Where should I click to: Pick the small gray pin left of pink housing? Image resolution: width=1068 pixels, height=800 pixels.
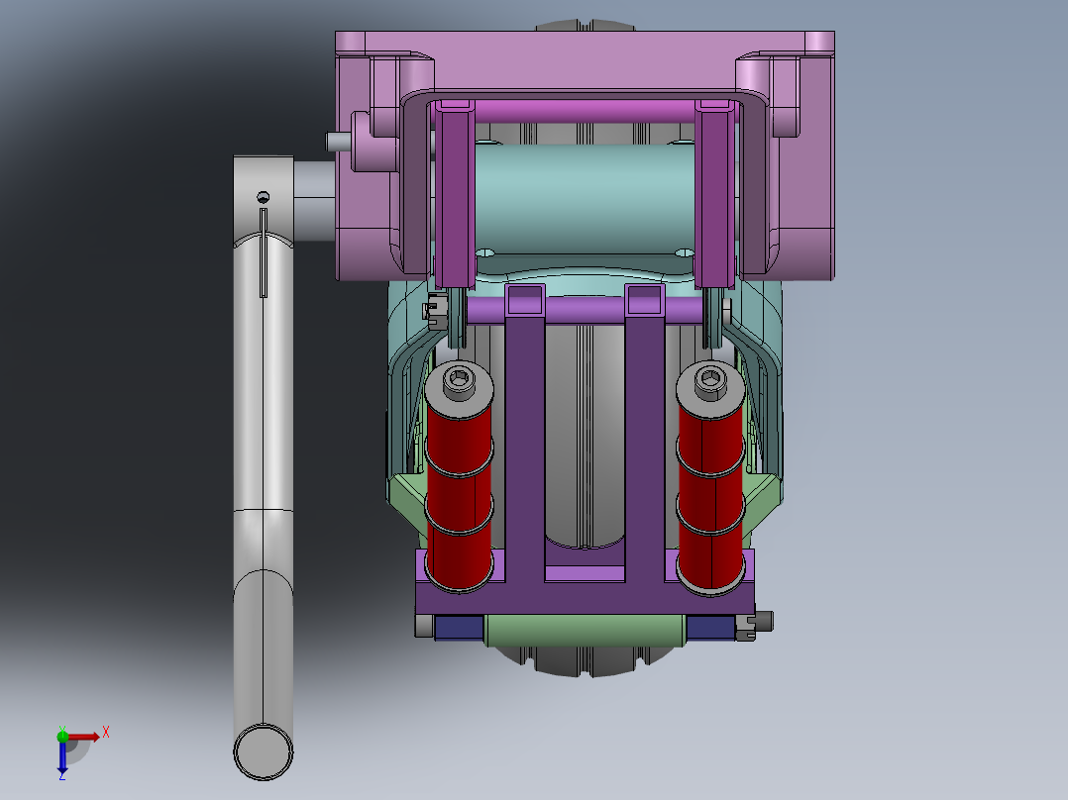click(x=338, y=142)
